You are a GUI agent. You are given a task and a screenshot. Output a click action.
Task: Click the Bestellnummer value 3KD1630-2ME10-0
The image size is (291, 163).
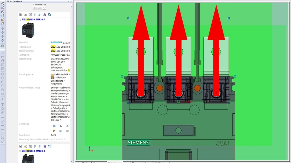tap(60, 51)
